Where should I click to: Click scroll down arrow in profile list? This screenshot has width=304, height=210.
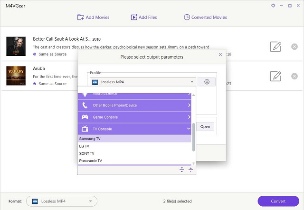pos(193,164)
